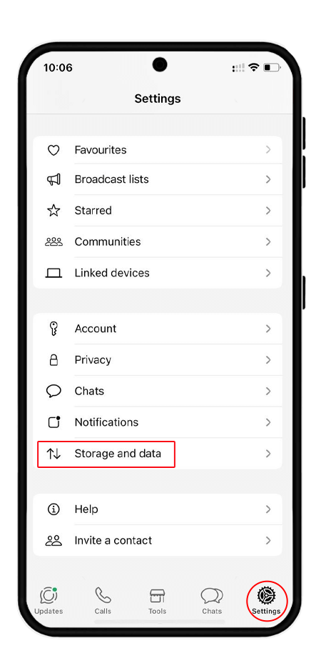Go to the Chats tab
Screen dimensions: 321x663
[212, 600]
